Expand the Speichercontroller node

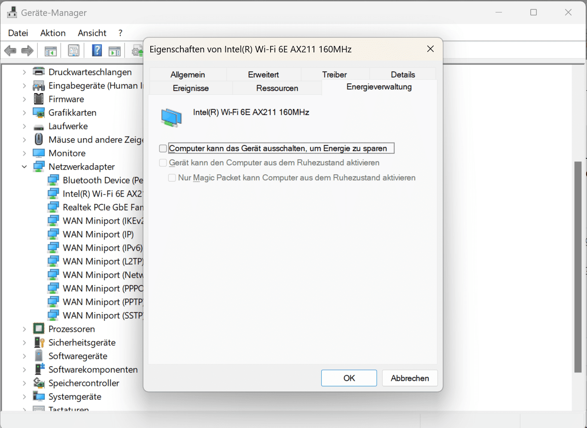coord(24,383)
